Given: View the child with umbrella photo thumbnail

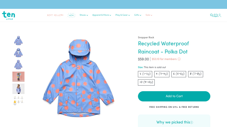Looking at the screenshot, I should pyautogui.click(x=18, y=77).
